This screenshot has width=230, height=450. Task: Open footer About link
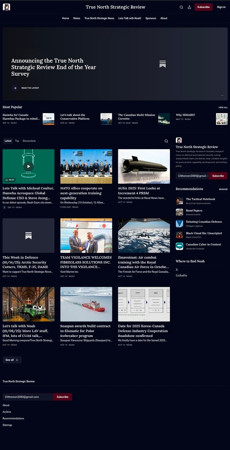point(6,405)
